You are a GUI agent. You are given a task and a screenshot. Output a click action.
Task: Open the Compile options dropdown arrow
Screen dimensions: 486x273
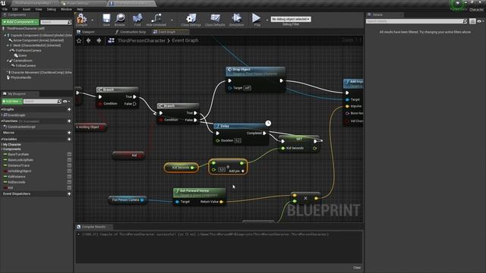[x=93, y=20]
